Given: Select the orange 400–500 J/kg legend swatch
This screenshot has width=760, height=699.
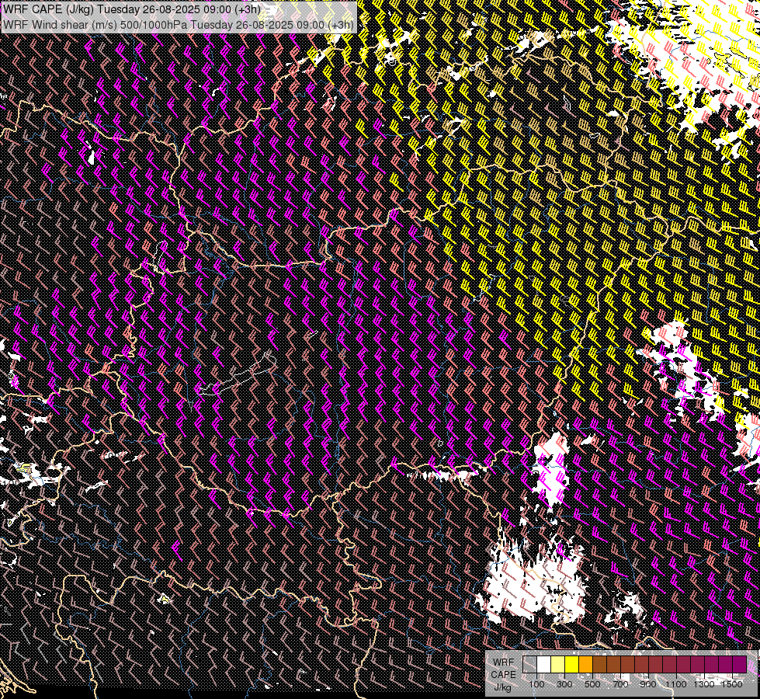Looking at the screenshot, I should click(x=585, y=665).
